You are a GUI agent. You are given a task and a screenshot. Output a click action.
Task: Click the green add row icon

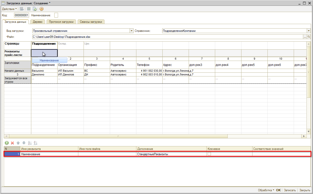7,143
